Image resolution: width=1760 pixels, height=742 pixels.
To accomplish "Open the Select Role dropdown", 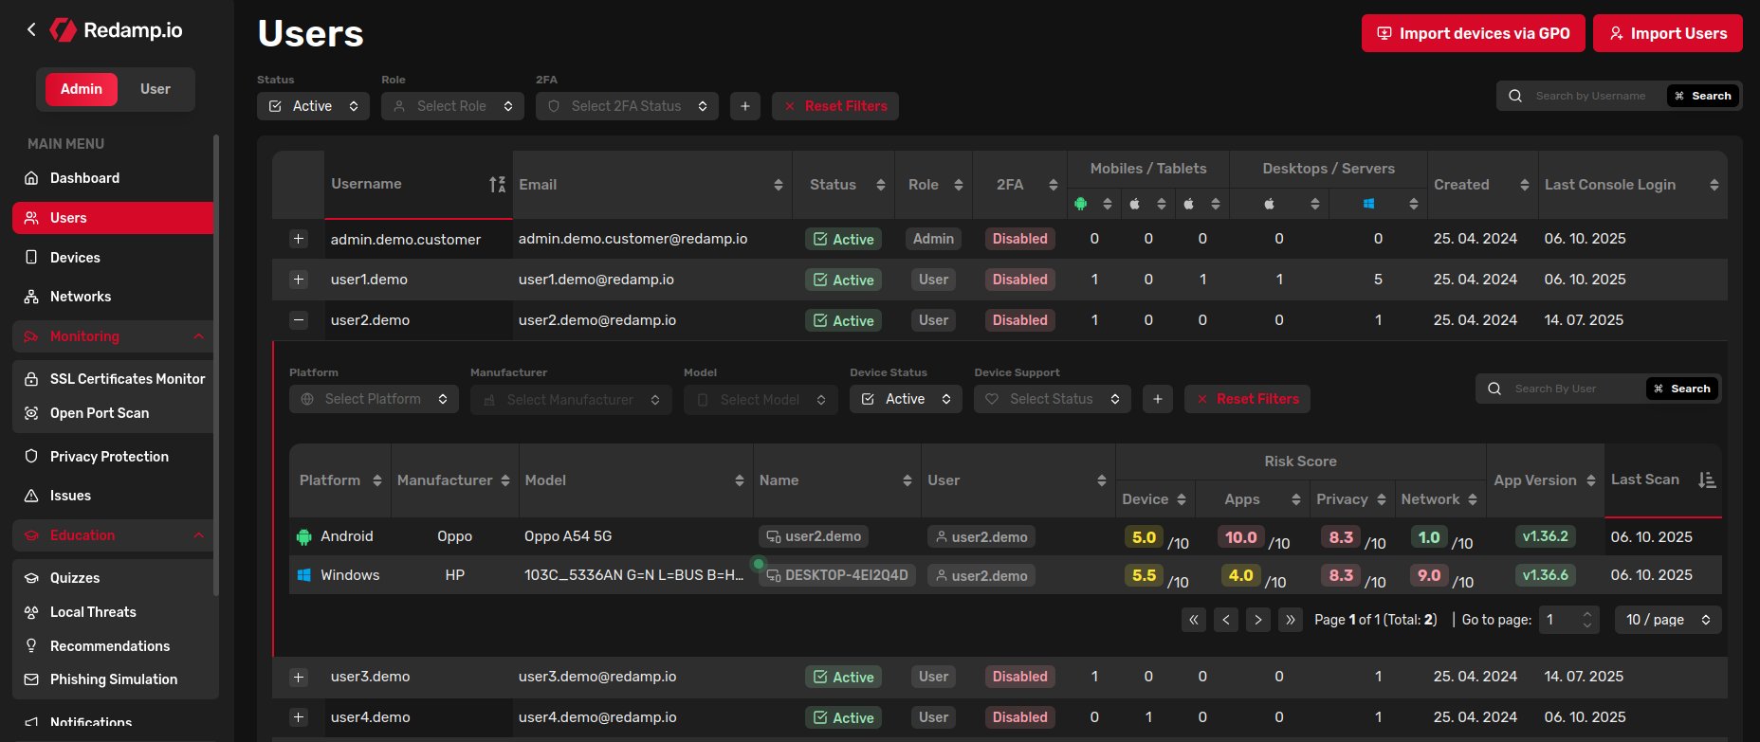I will [x=453, y=106].
